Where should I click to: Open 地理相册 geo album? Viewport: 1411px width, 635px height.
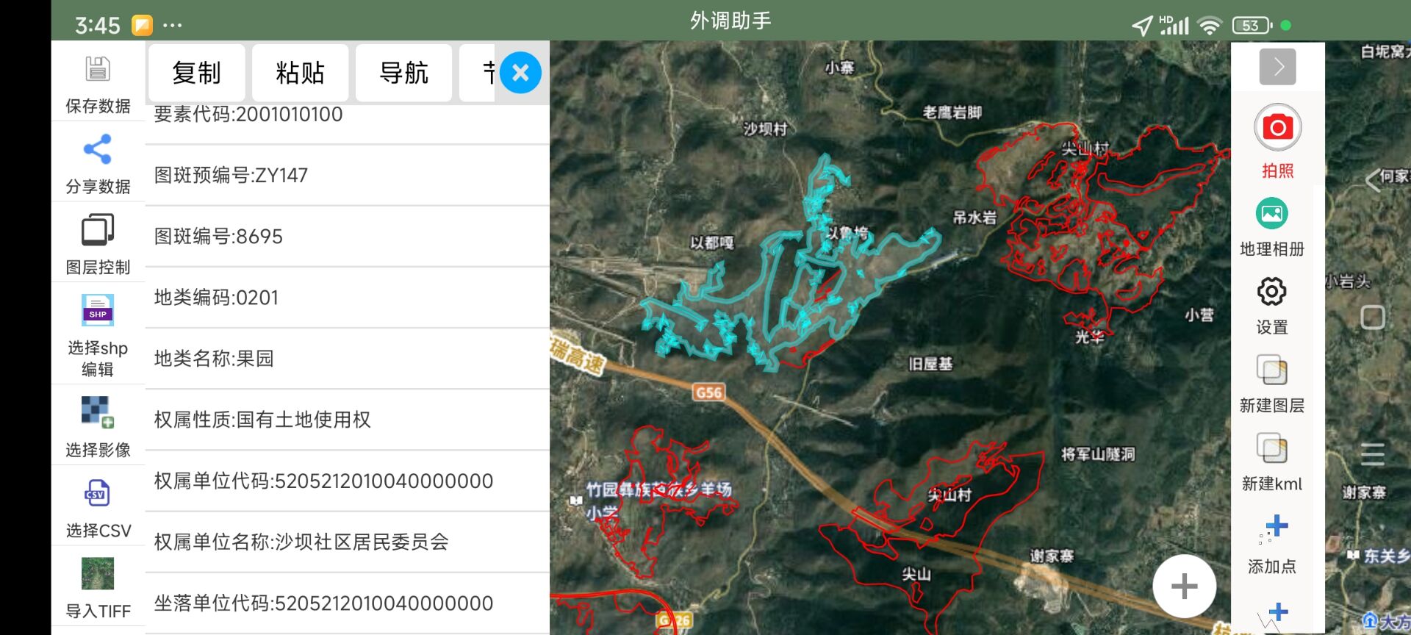[1272, 228]
